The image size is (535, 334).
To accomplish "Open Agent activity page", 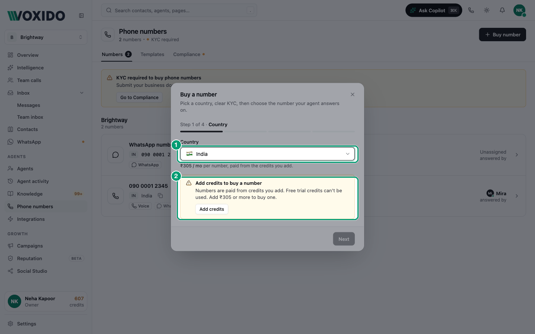I will click(x=46, y=181).
